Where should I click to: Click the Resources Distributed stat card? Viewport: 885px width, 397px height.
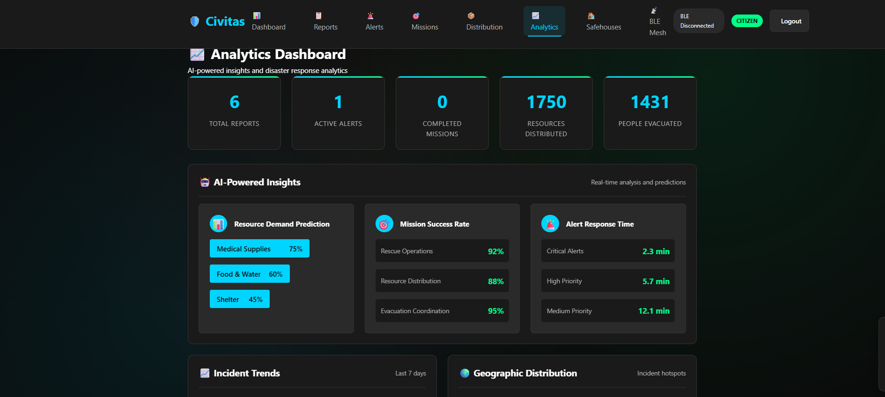tap(546, 113)
